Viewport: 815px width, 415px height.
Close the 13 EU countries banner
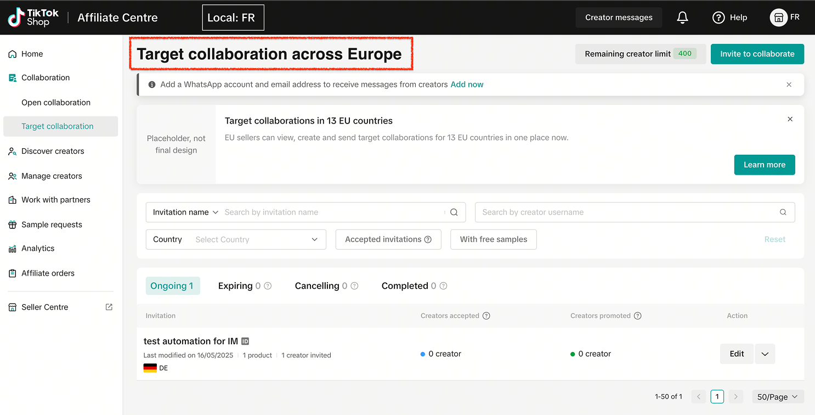790,119
